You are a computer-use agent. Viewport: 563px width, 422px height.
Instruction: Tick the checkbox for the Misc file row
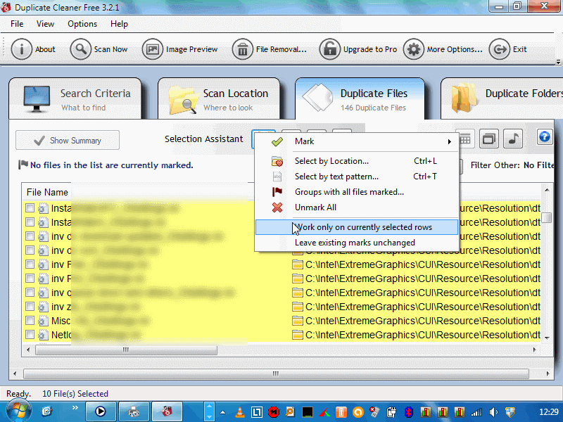[x=30, y=321]
